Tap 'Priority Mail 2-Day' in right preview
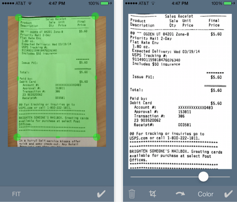Viewport: 237px width, 202px height. 151,38
